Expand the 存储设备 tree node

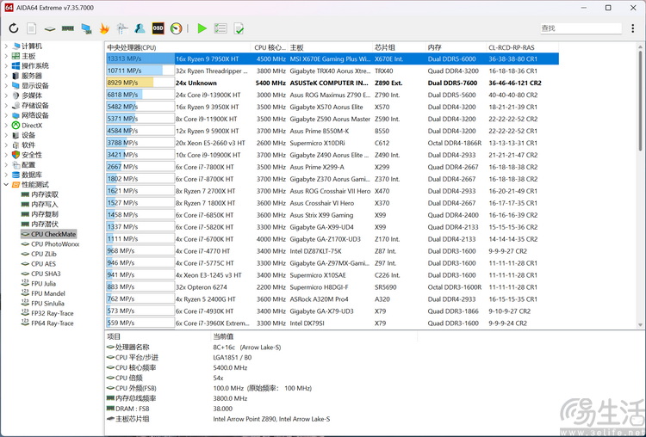(6, 105)
